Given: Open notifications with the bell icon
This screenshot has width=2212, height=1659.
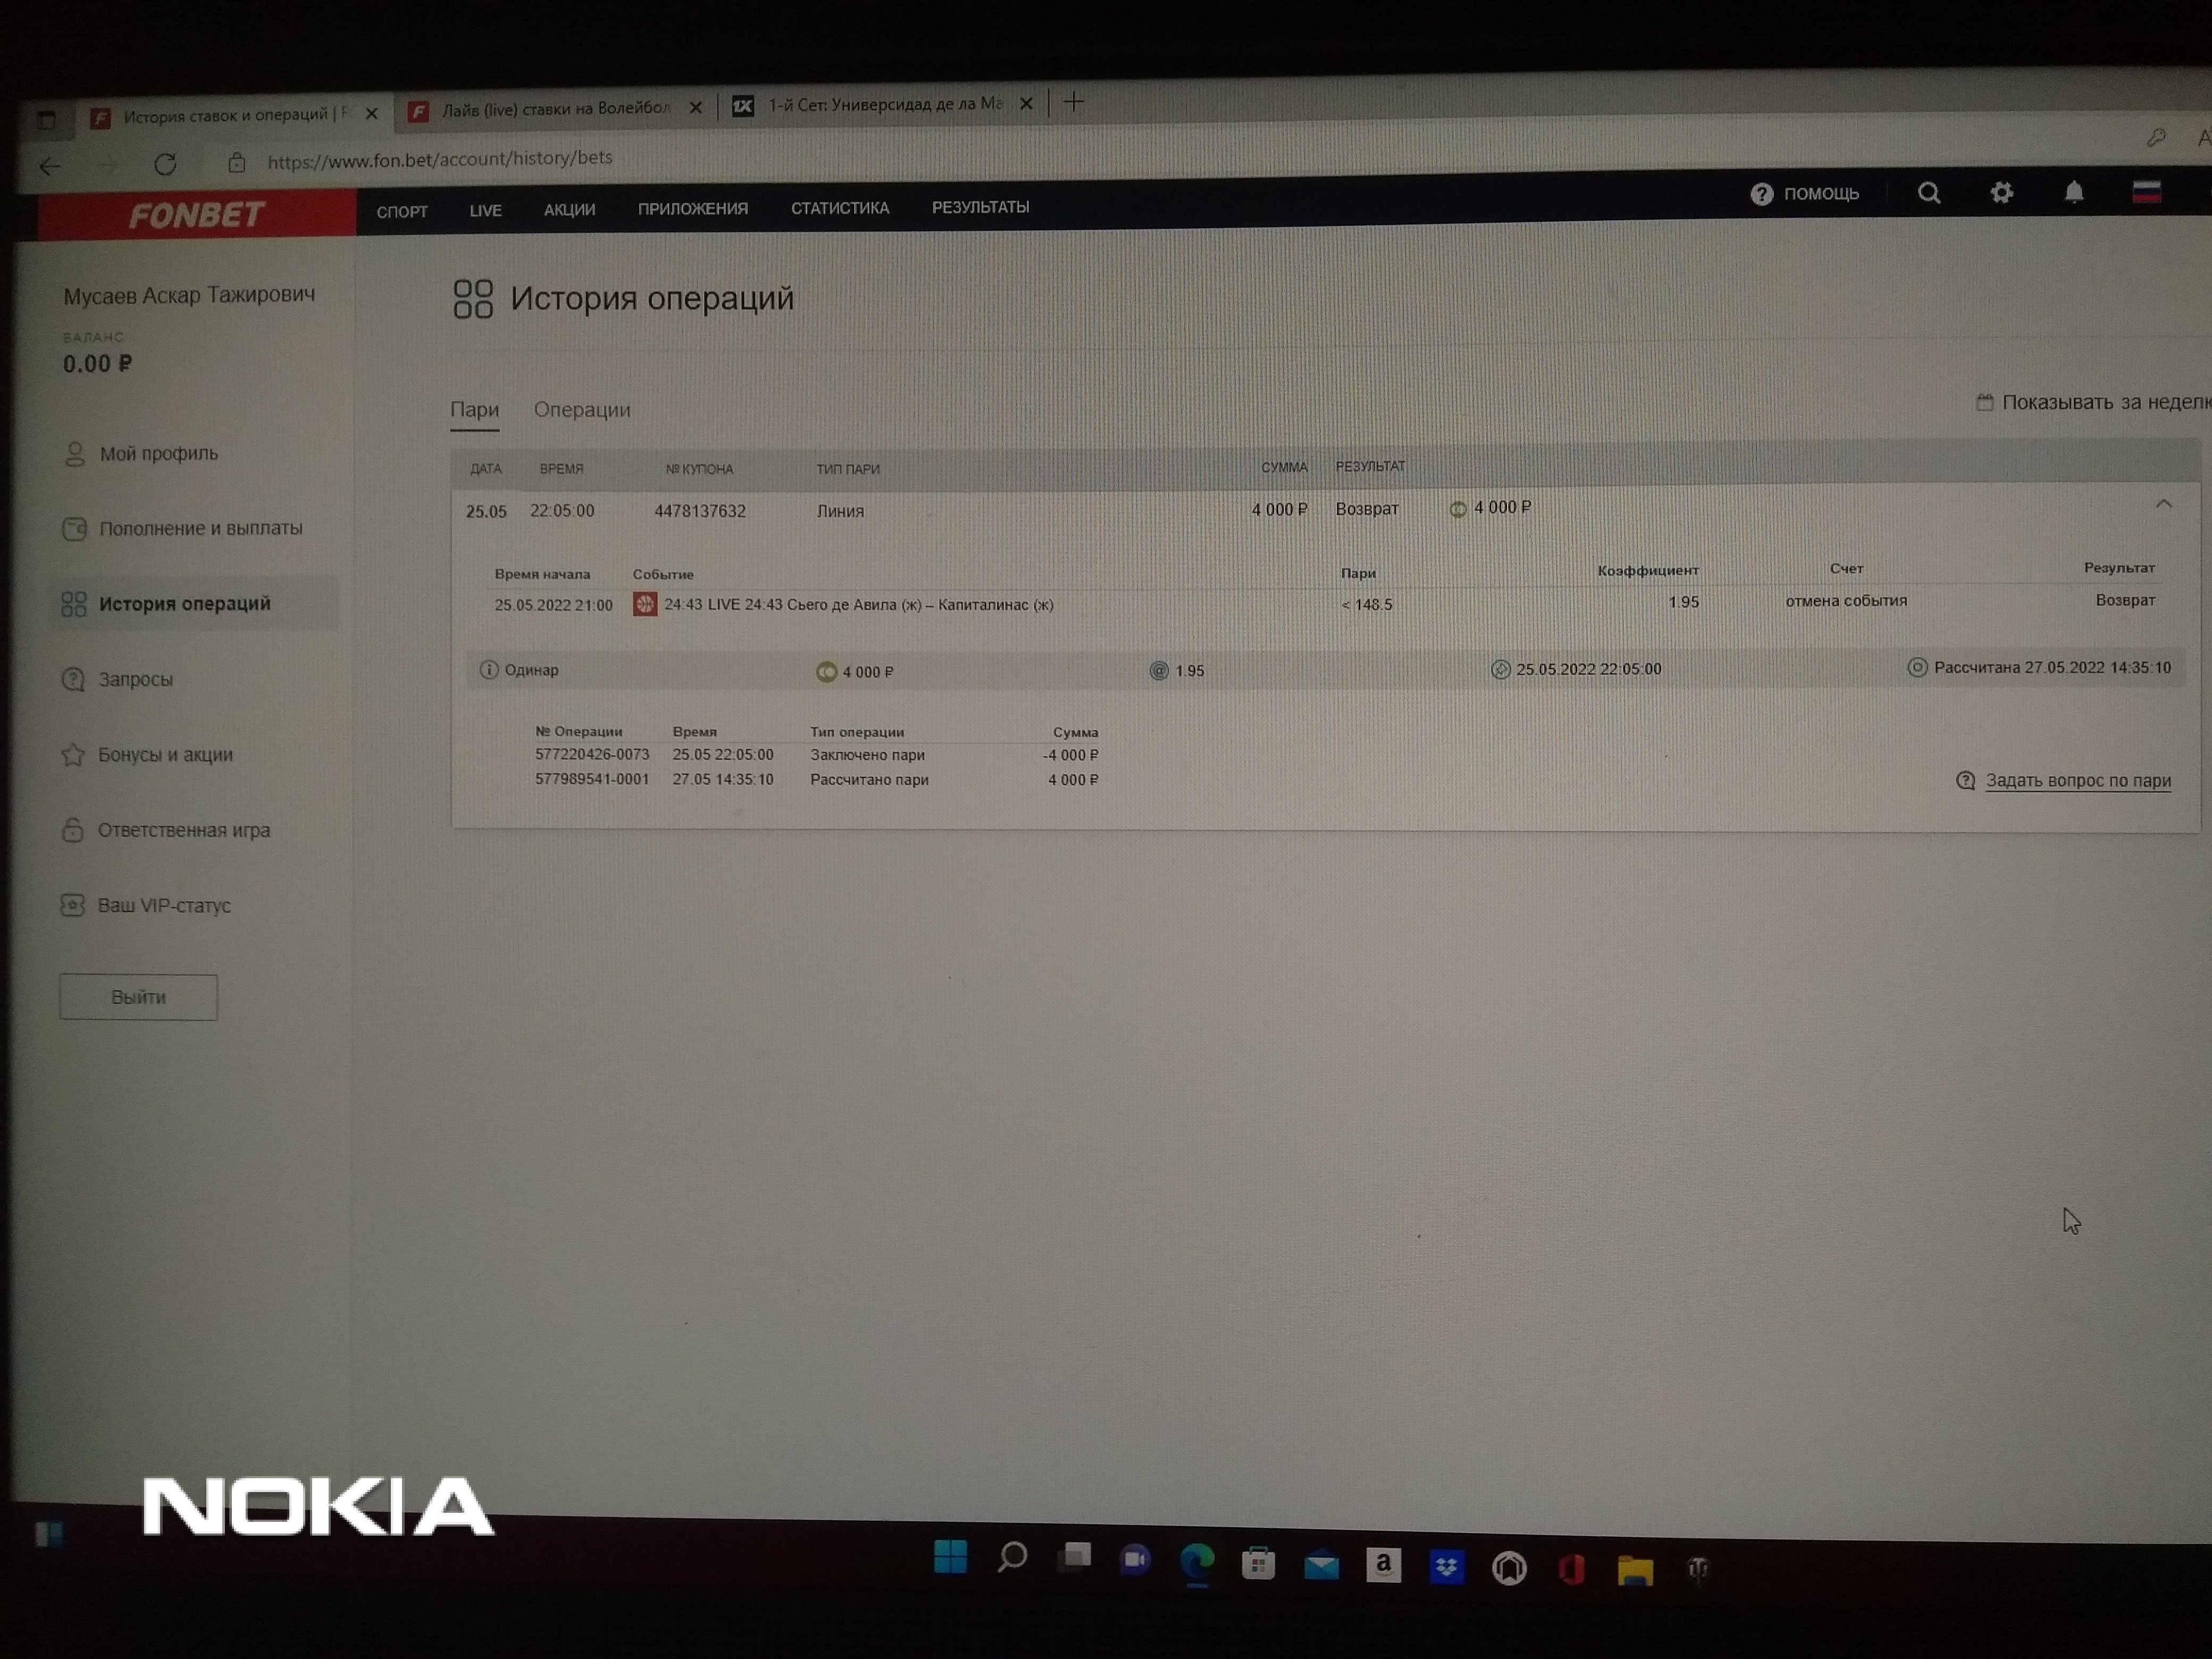Looking at the screenshot, I should coord(2074,192).
